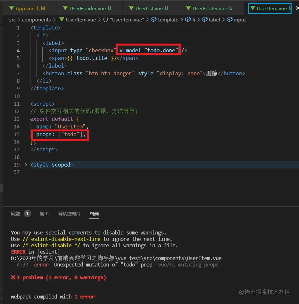Click the cube icon before input breadcrumb
The image size is (299, 304).
(x=229, y=20)
